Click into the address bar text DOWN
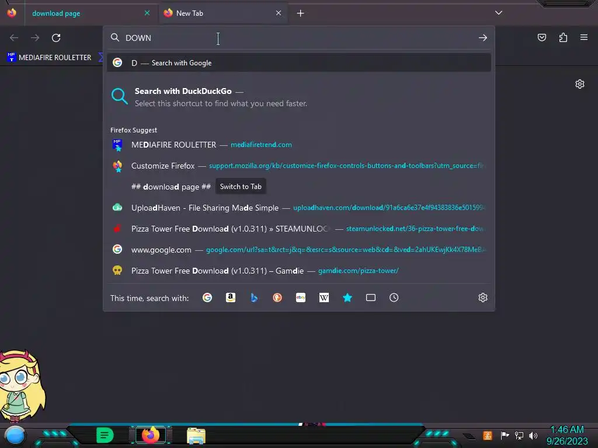Screen dimensions: 598x448 pyautogui.click(x=138, y=38)
